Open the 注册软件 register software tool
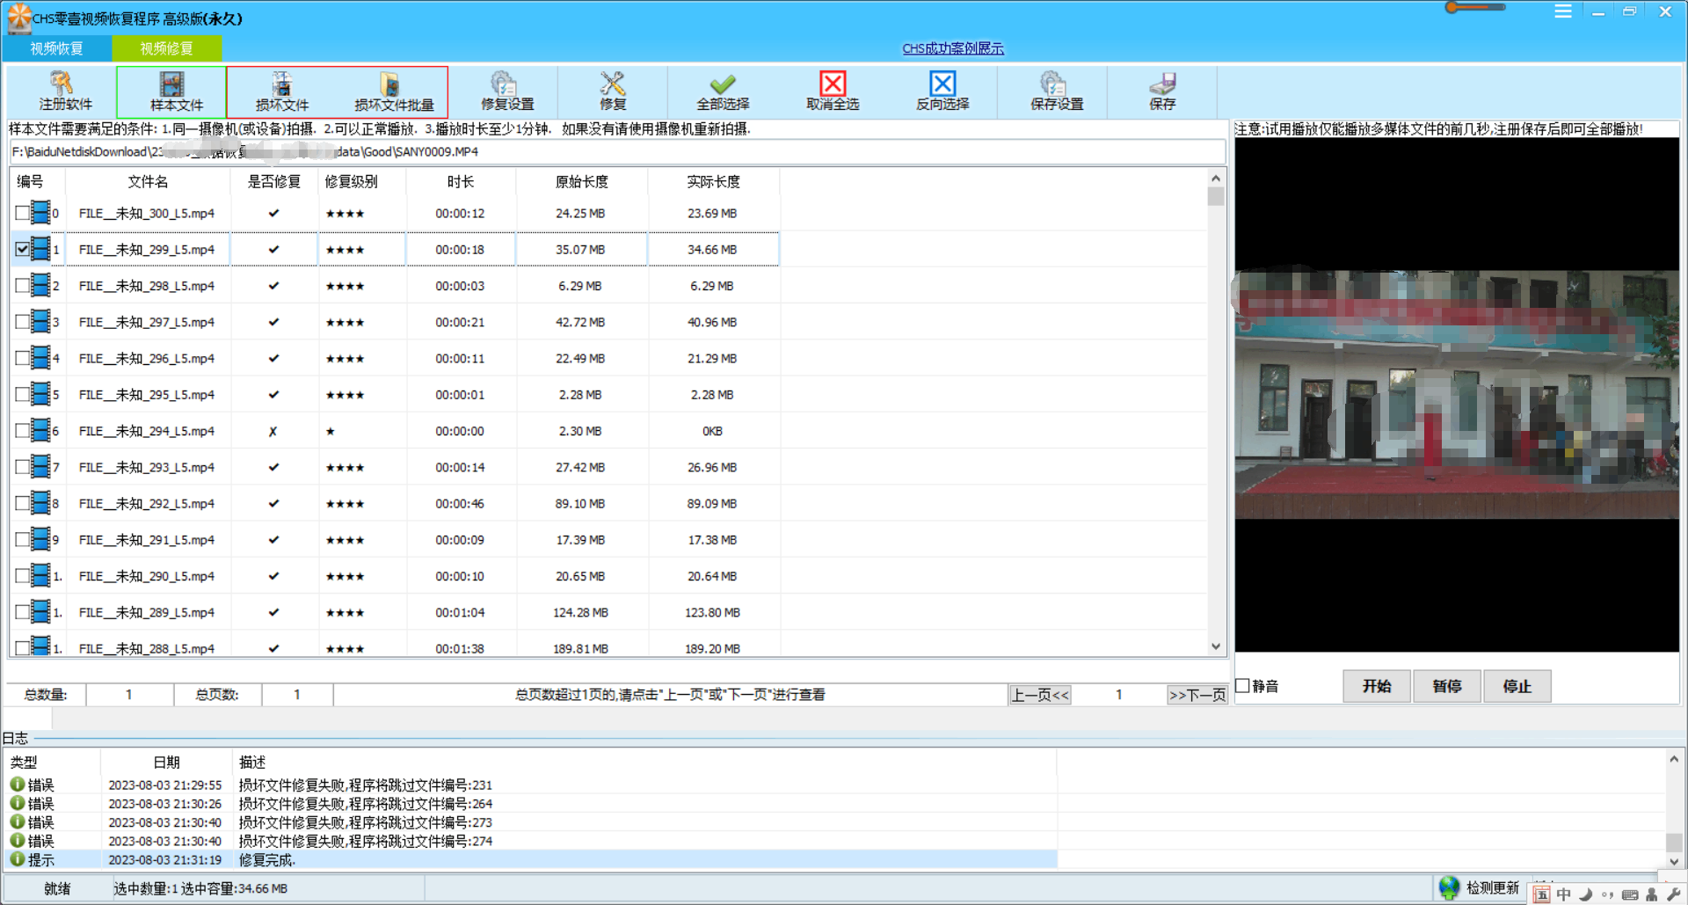 coord(62,92)
